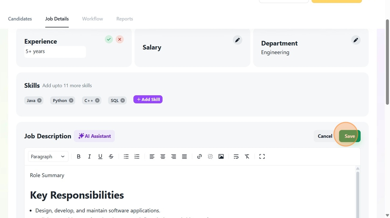Insert a hyperlink
This screenshot has height=218, width=390.
click(x=199, y=156)
